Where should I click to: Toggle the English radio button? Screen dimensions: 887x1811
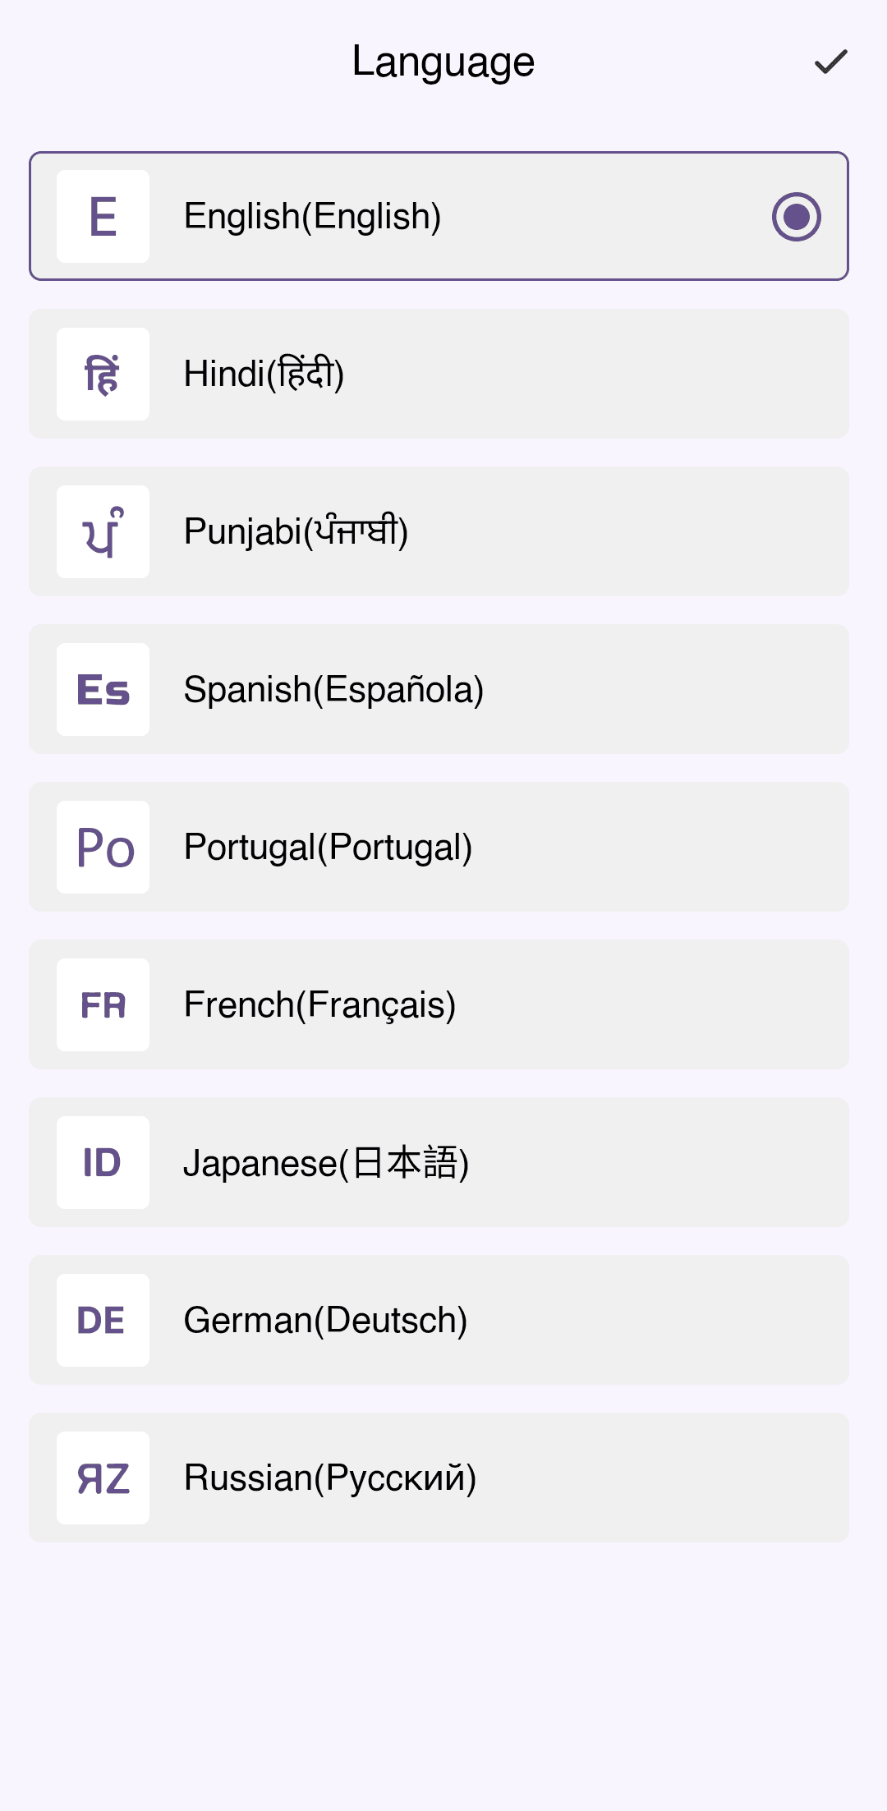click(x=796, y=217)
